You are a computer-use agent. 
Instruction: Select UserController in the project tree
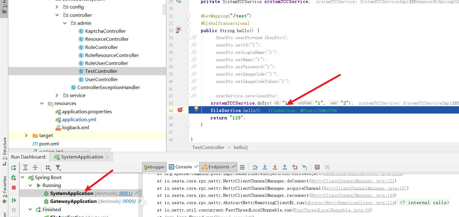(101, 80)
